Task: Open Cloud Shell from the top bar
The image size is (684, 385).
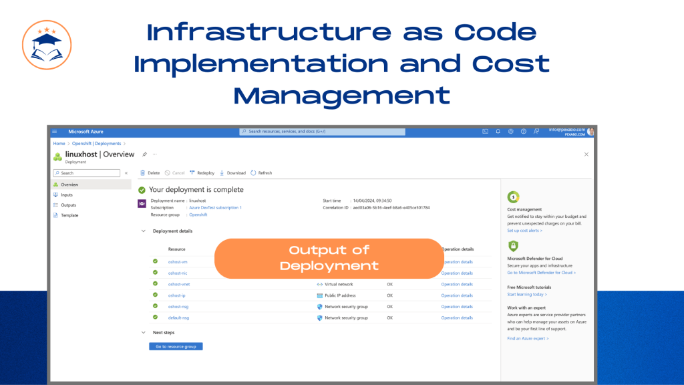Action: pos(485,132)
